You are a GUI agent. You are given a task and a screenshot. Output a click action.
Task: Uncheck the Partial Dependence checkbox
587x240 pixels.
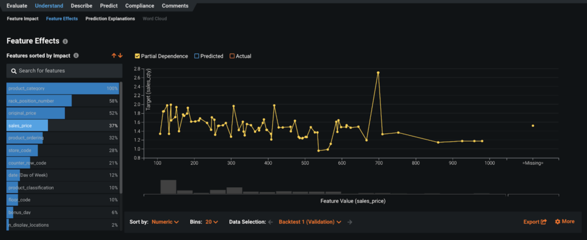138,56
